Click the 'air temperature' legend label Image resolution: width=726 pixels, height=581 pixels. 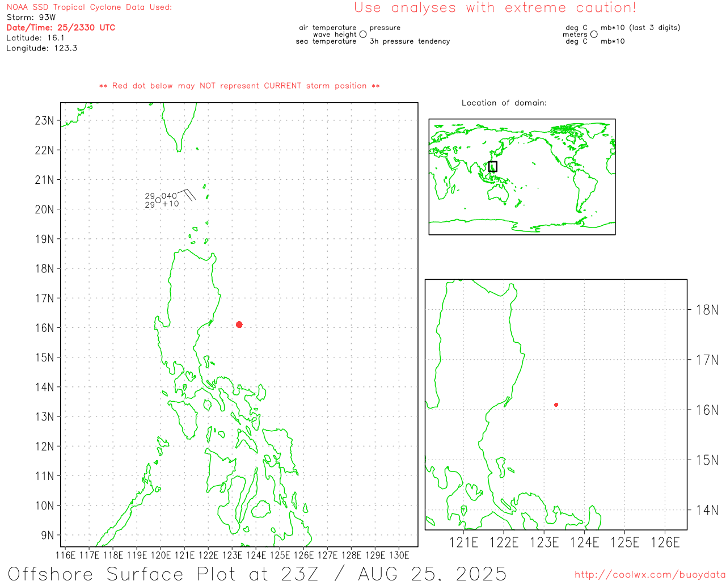pos(328,27)
